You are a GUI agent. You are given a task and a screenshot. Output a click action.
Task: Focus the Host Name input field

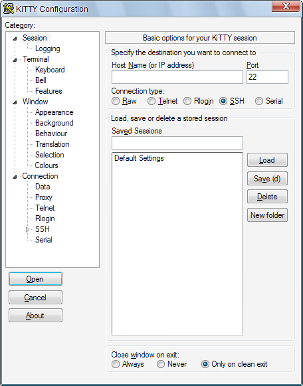point(177,77)
